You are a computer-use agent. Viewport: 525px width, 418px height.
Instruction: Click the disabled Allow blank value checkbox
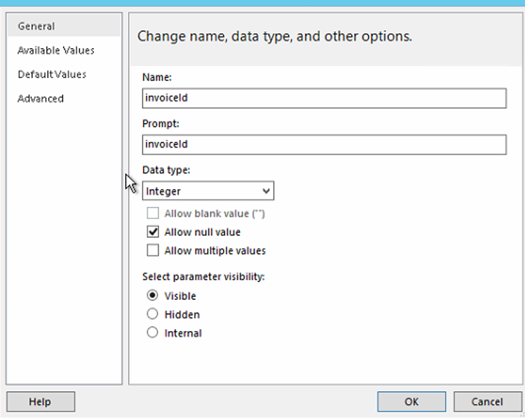153,214
